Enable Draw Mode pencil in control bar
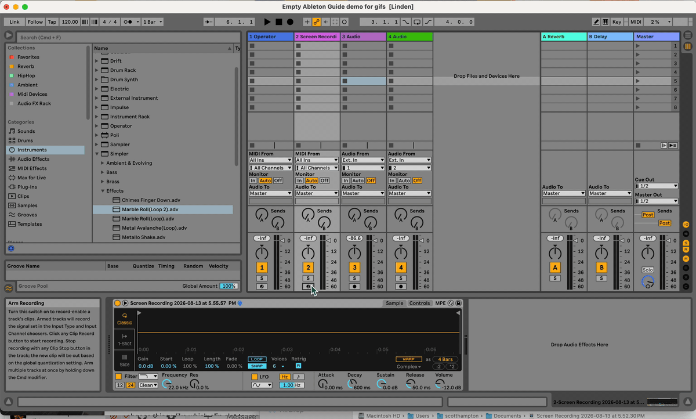Screen dimensions: 696x419 (x=596, y=22)
